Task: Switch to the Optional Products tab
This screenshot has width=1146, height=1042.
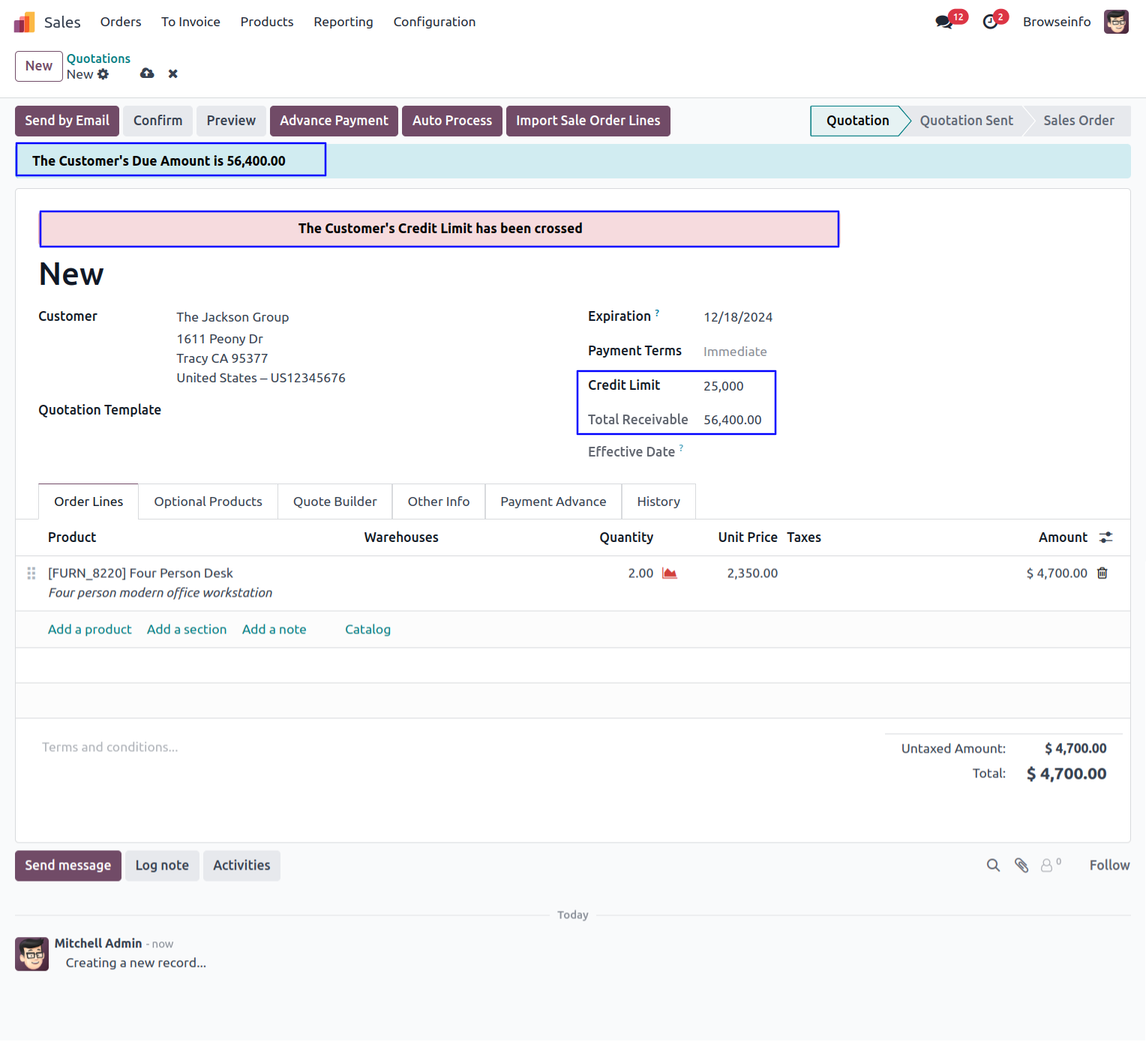Action: [208, 502]
